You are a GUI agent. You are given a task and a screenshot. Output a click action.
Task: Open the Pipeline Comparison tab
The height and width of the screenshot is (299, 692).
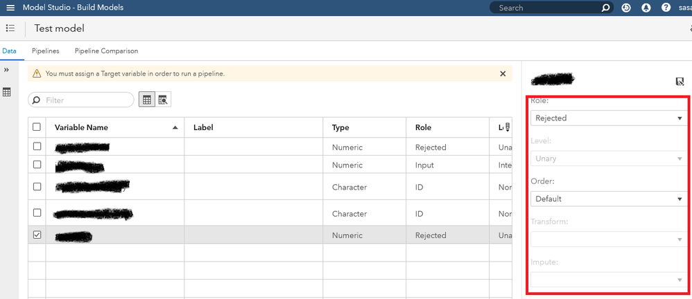click(106, 51)
